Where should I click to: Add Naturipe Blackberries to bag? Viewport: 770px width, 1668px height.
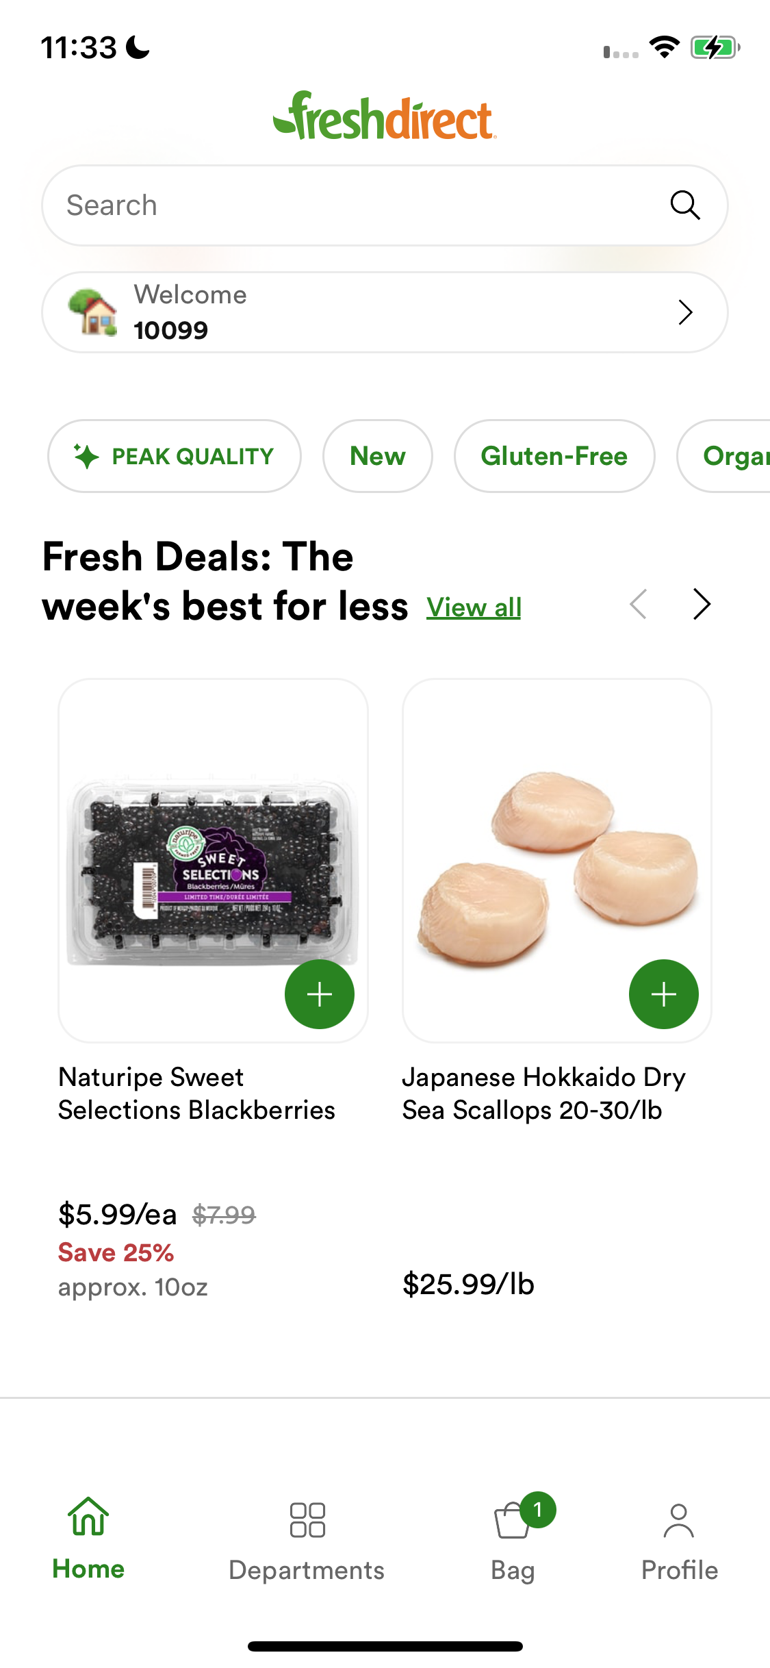click(x=319, y=994)
